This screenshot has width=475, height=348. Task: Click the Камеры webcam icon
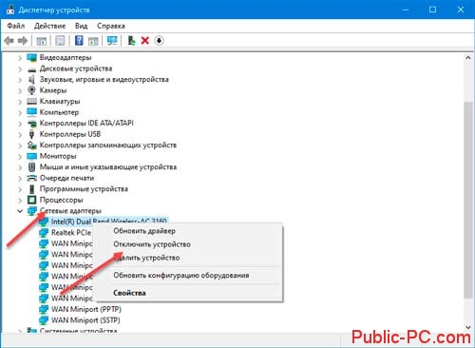coord(31,90)
